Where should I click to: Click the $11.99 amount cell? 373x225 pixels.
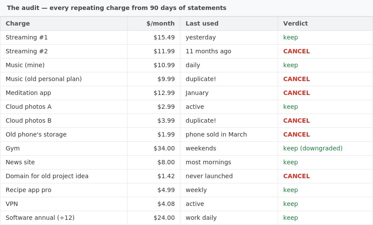(x=154, y=51)
